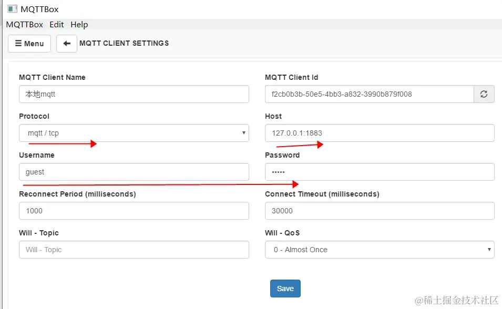Screen dimensions: 502x309
Task: Open the hamburger Menu panel
Action: coord(29,44)
